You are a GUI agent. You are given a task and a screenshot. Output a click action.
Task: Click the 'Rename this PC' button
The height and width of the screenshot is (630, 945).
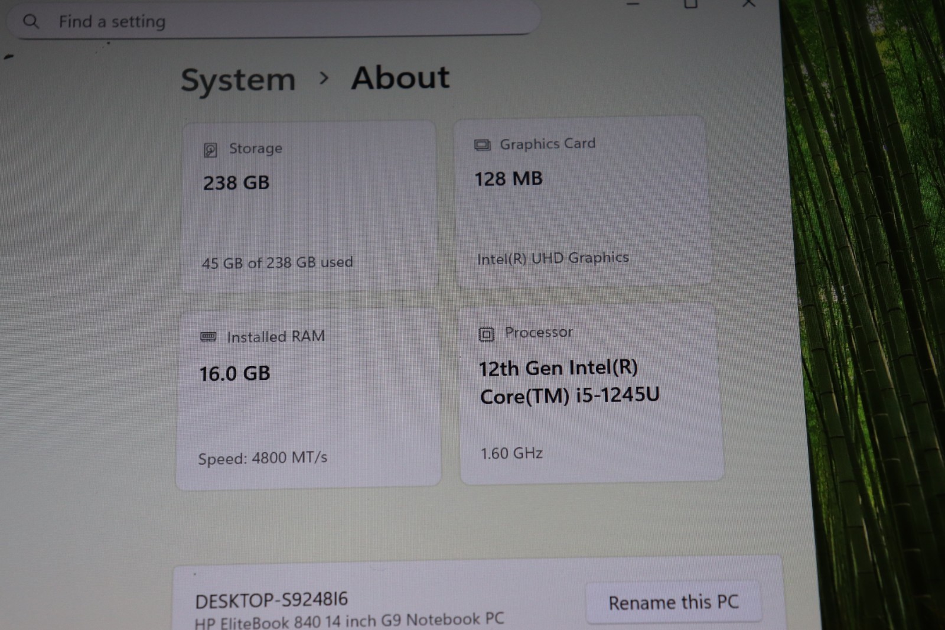[673, 602]
